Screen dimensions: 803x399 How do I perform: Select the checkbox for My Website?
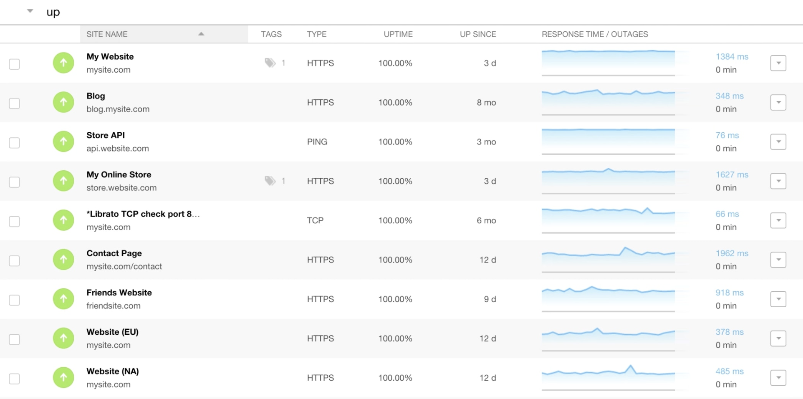(x=14, y=64)
